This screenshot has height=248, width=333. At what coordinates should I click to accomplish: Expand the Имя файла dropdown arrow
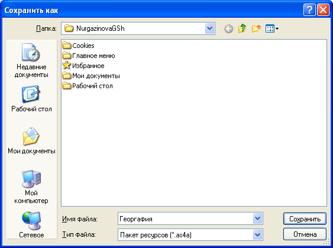[258, 218]
